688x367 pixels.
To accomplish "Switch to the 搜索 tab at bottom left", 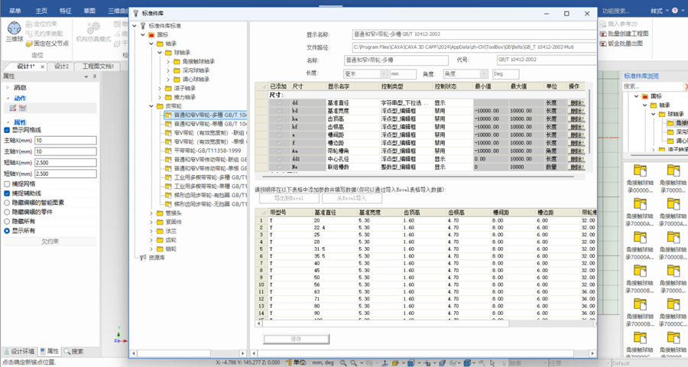I will point(73,351).
